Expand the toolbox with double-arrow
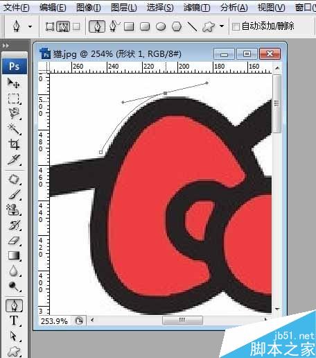This screenshot has height=358, width=316. (x=6, y=46)
